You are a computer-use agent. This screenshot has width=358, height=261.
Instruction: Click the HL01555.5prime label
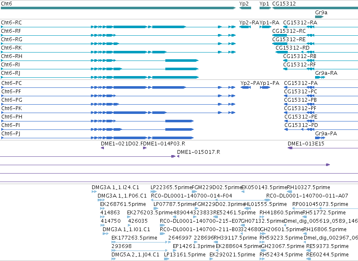(265, 204)
